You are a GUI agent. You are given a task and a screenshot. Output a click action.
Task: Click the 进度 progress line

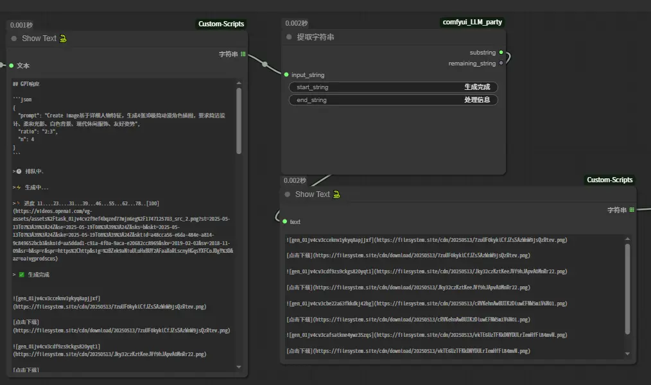pyautogui.click(x=86, y=203)
